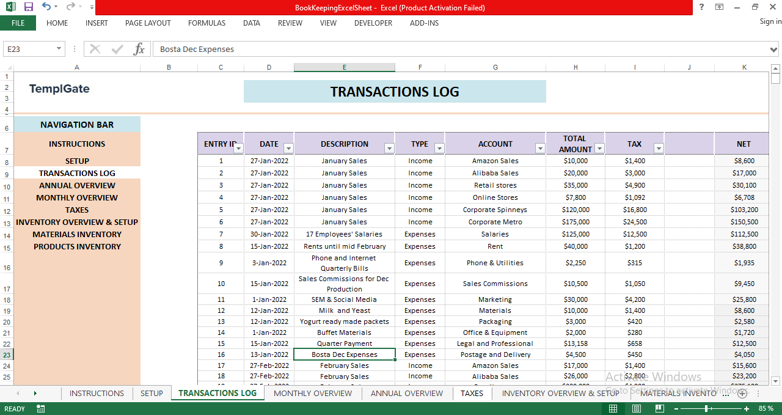Click INSTRUCTIONS in navigation bar
782x415 pixels.
pyautogui.click(x=77, y=144)
